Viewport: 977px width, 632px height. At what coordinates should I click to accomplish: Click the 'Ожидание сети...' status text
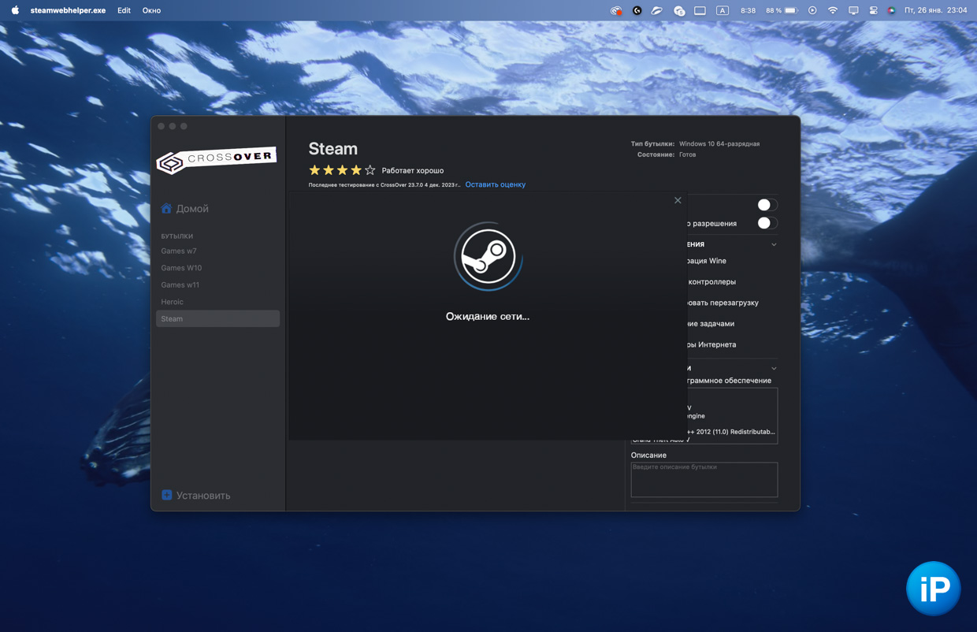pyautogui.click(x=488, y=316)
